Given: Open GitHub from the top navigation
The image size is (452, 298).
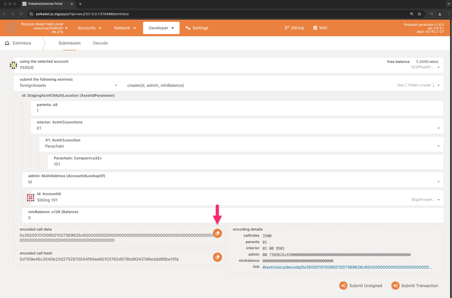Looking at the screenshot, I should (x=295, y=28).
